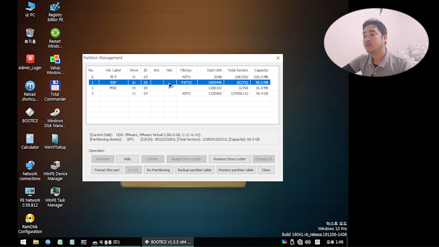The height and width of the screenshot is (247, 439).
Task: Open RamDisk Configuration icon
Action: tap(30, 224)
